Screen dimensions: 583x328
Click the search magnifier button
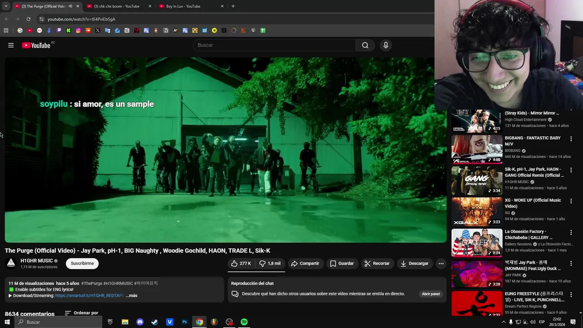click(x=365, y=45)
